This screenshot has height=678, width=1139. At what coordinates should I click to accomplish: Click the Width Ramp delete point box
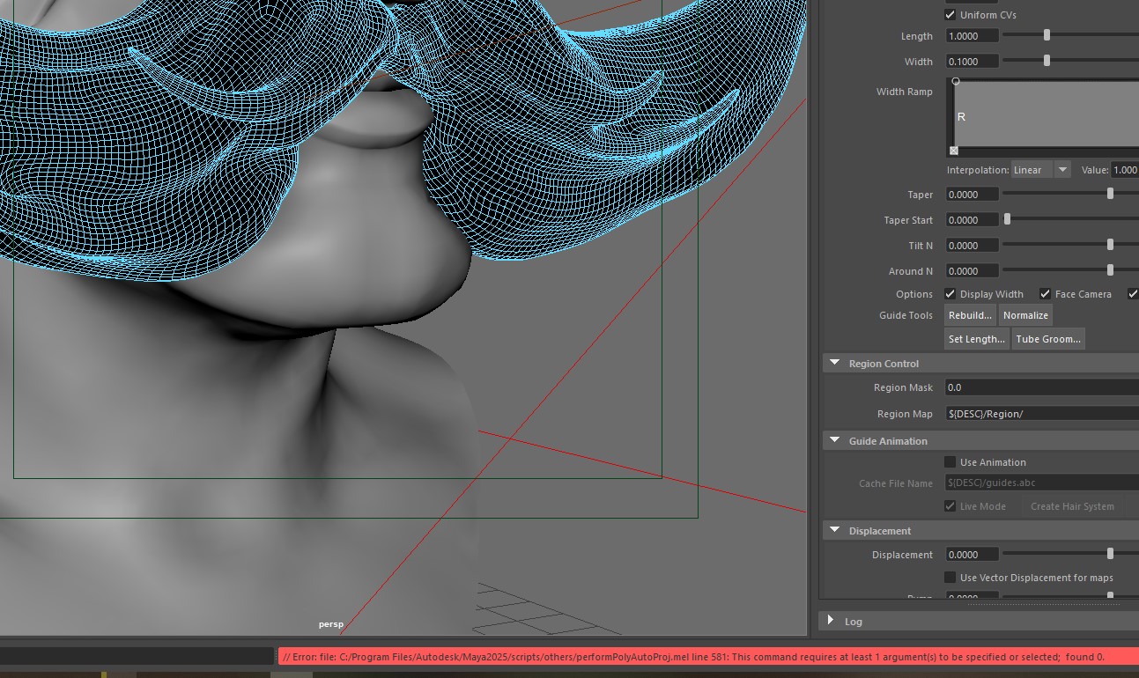954,151
